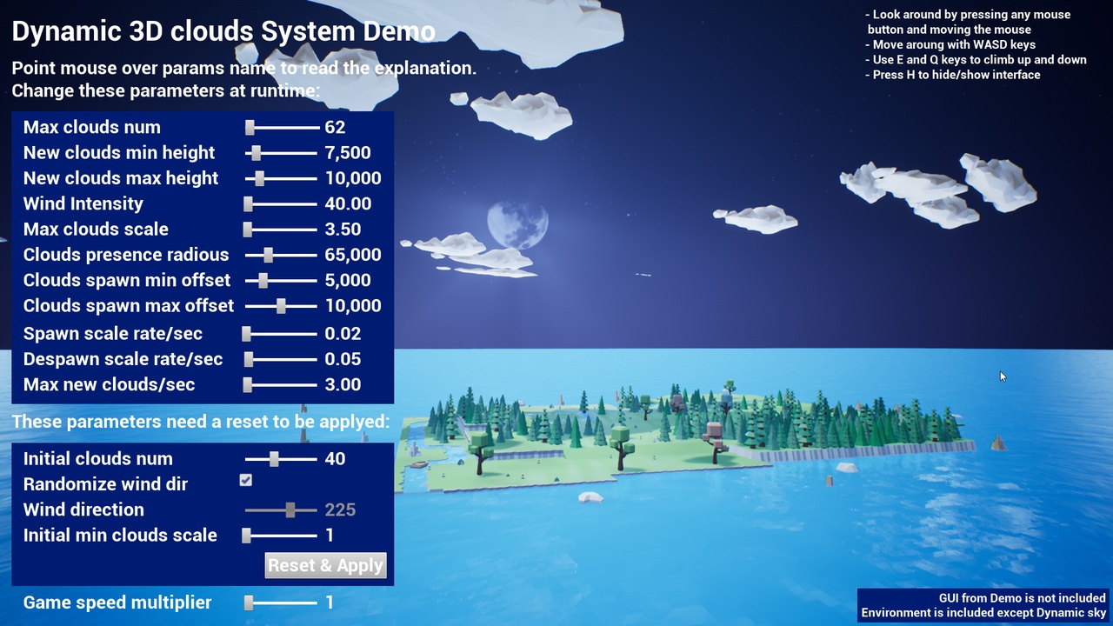This screenshot has height=626, width=1113.
Task: Click the Max clouds scale slider
Action: click(x=282, y=230)
